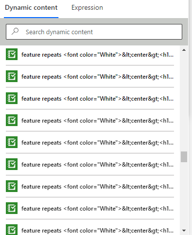The width and height of the screenshot is (192, 235).
Task: Click the vertical scrollbar thumb
Action: tap(184, 157)
